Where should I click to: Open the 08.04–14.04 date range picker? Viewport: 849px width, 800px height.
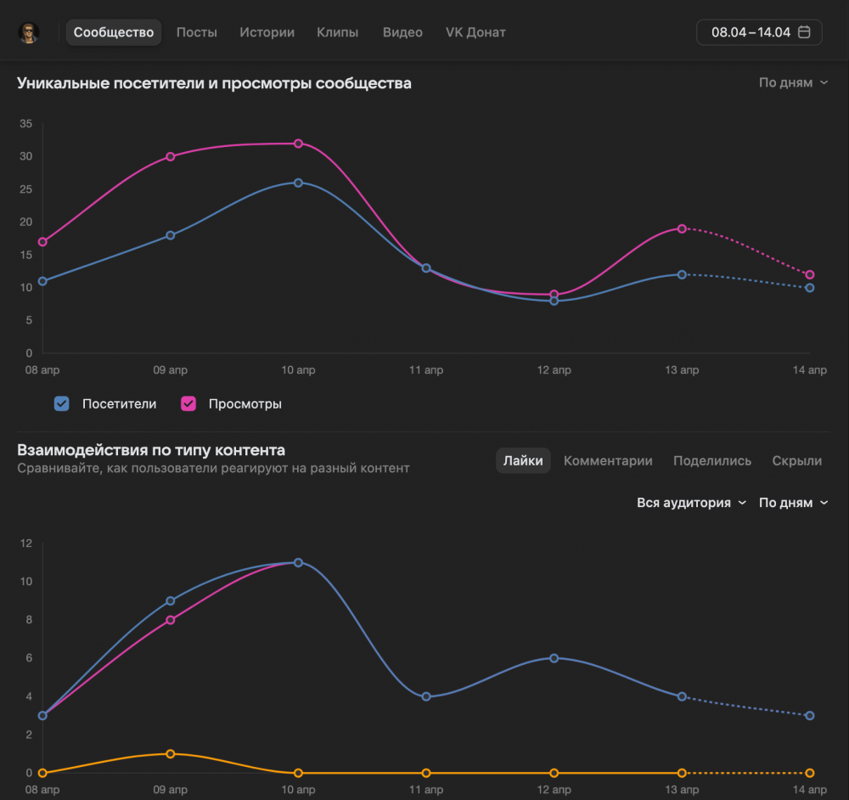pos(759,32)
